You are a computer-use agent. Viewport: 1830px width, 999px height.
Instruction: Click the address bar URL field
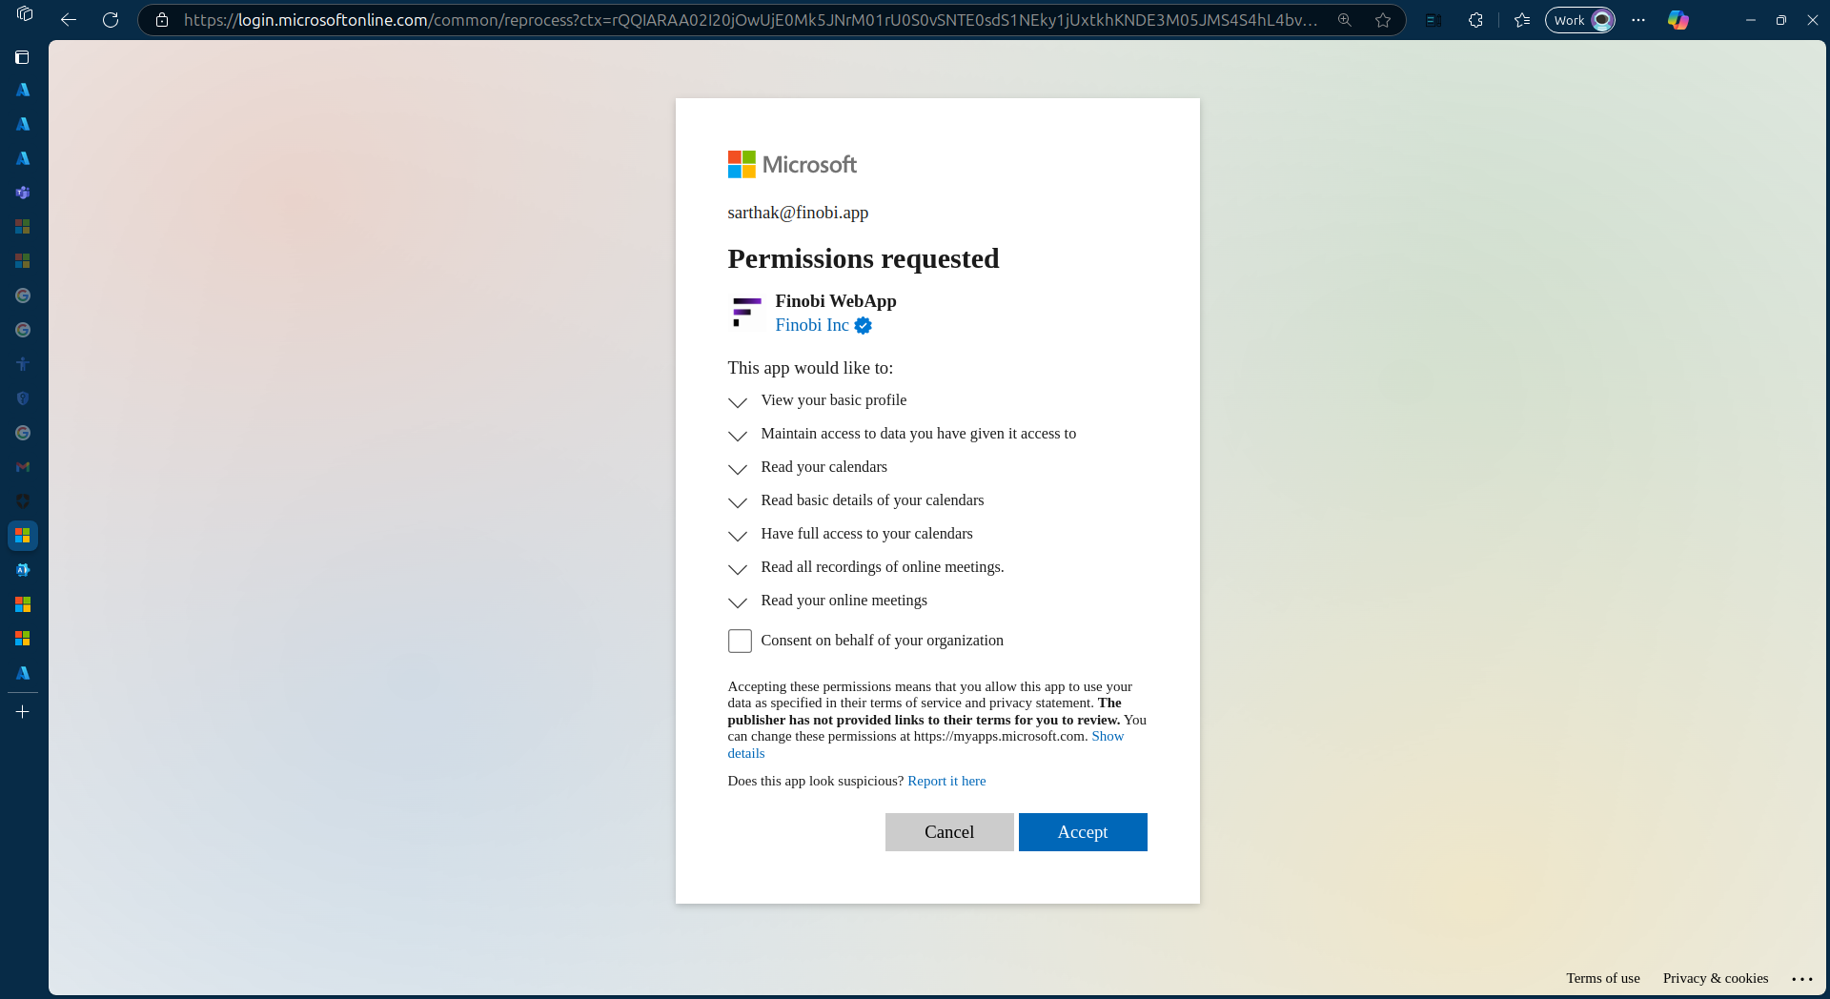(751, 20)
